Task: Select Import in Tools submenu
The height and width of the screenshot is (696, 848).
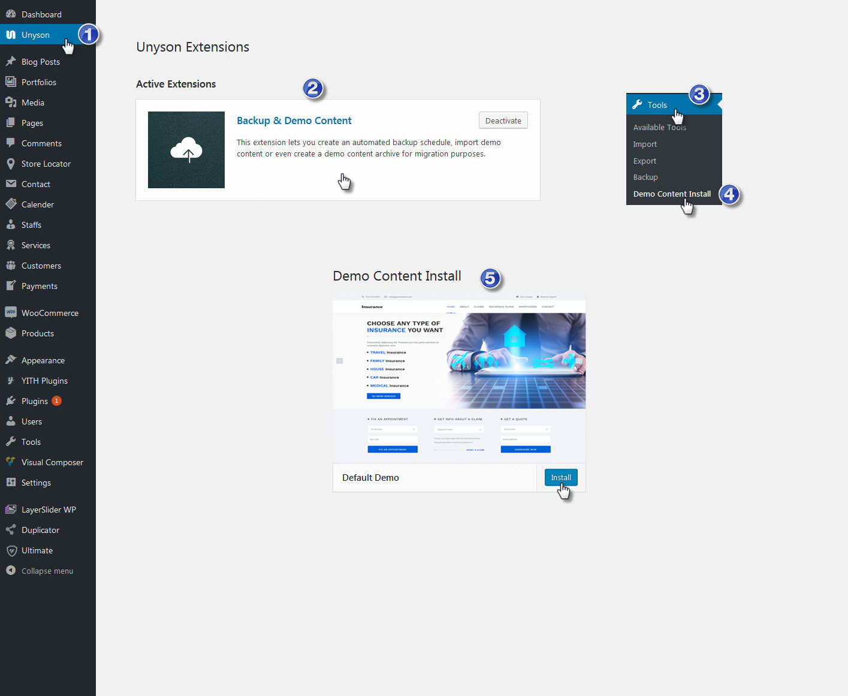Action: [x=645, y=144]
